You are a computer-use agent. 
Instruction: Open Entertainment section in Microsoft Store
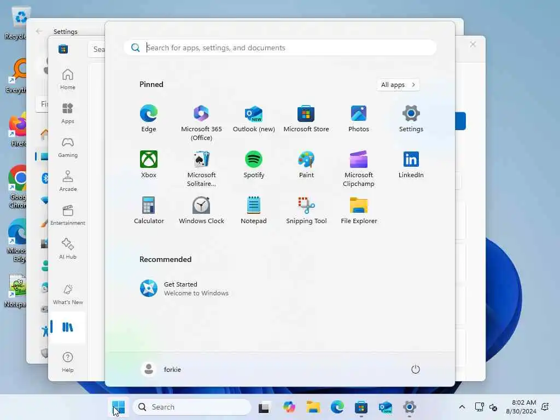67,215
